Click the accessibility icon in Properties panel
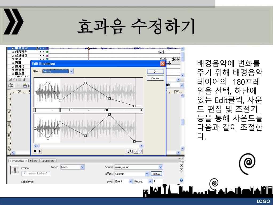The width and height of the screenshot is (273, 205). coord(181,180)
